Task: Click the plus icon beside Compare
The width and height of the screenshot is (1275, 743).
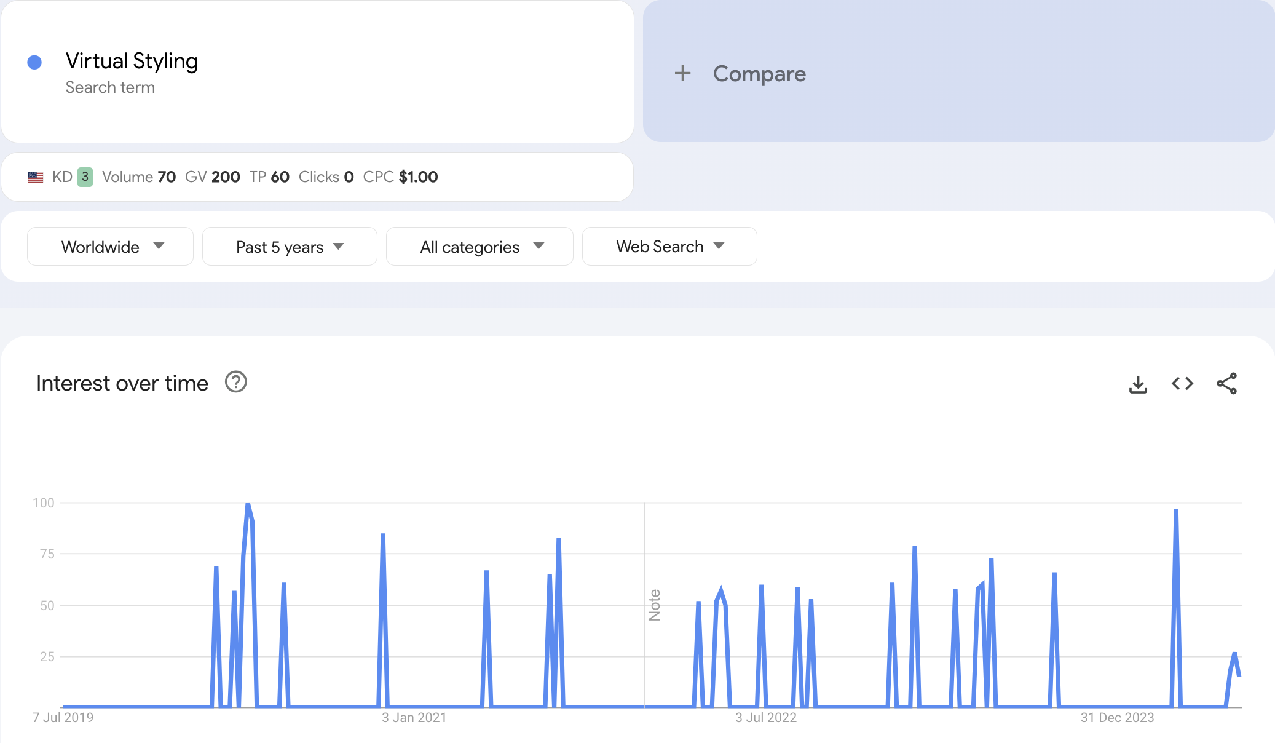Action: 682,74
